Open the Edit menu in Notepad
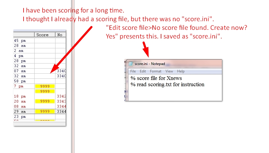Screen dimensions: 269x153 click(143, 71)
